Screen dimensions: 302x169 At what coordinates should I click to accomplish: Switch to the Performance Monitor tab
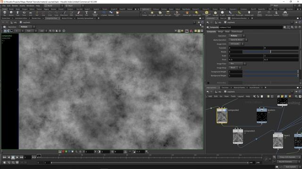239,18
